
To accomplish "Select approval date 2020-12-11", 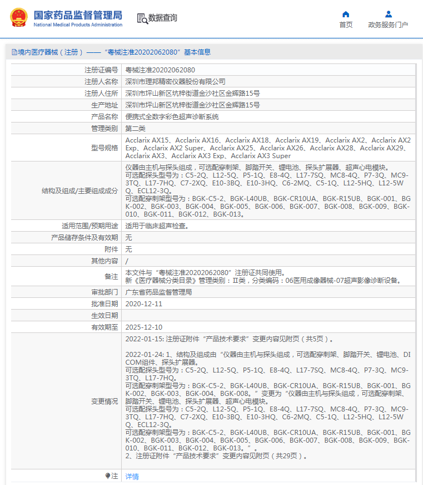I will 143,303.
